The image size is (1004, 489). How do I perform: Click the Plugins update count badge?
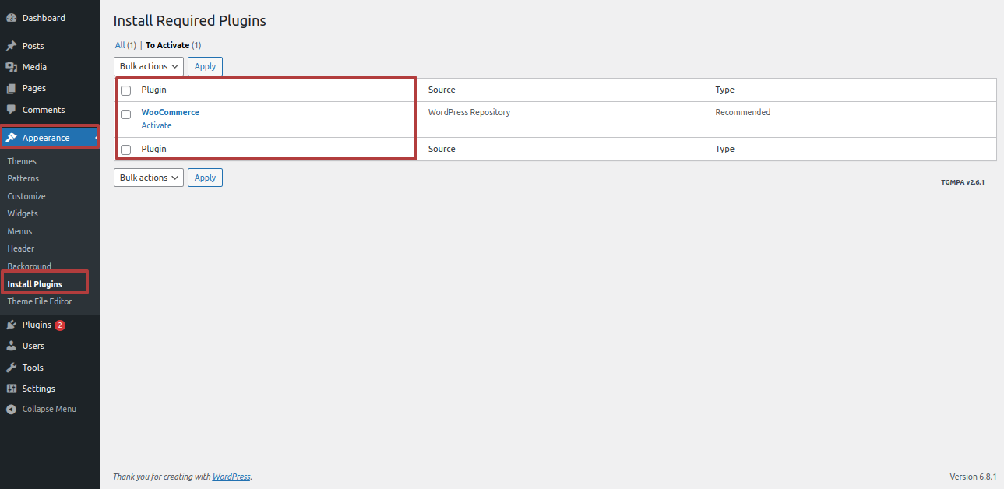[x=60, y=325]
